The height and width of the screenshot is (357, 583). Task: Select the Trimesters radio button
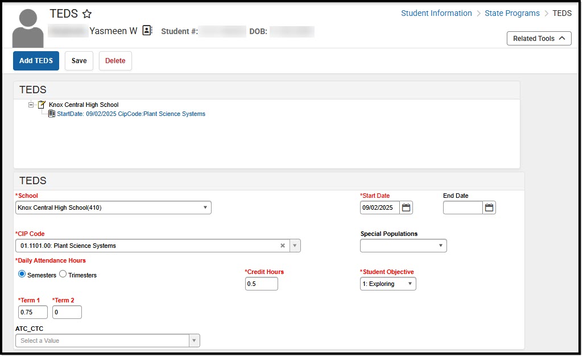tap(63, 274)
